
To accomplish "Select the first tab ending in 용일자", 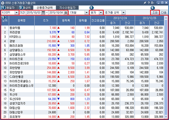I will click(x=9, y=8).
